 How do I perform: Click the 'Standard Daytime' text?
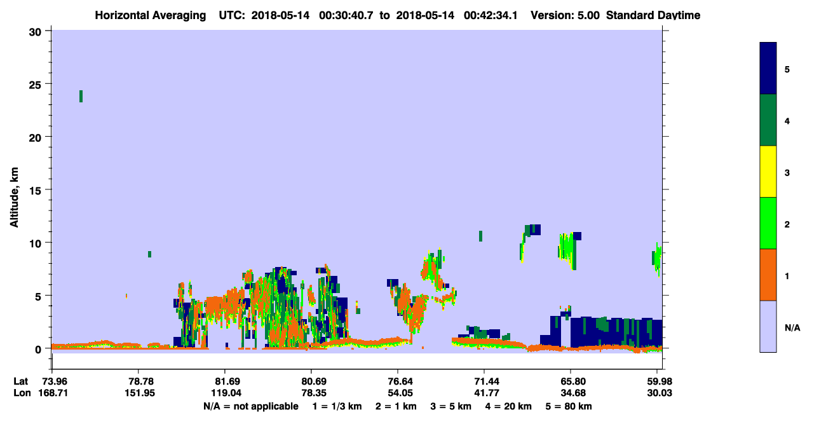653,15
